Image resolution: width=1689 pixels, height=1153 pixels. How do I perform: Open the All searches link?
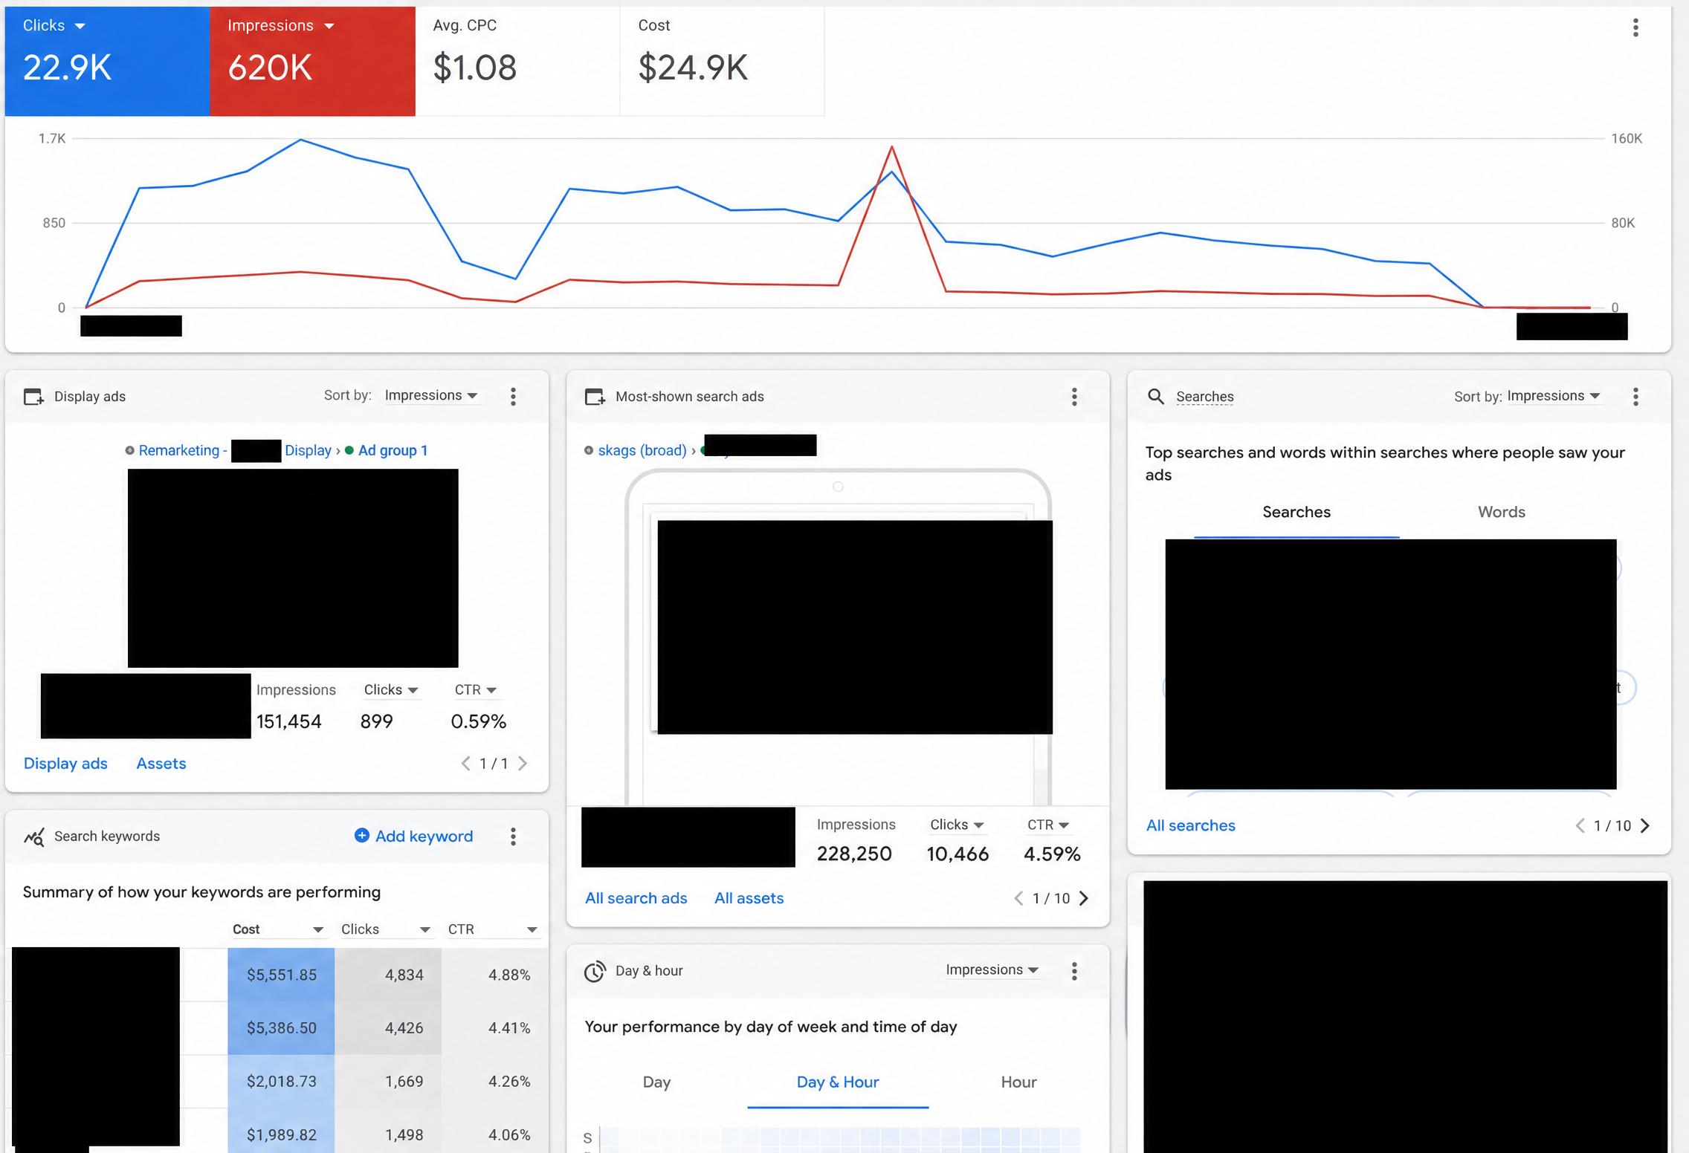pos(1190,825)
